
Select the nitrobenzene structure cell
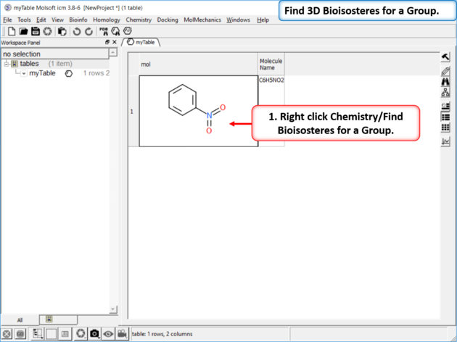(x=198, y=111)
